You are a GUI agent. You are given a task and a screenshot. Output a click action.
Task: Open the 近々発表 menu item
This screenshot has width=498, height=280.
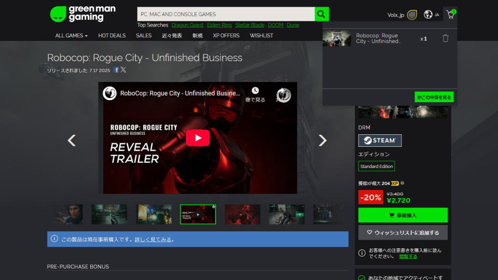coord(172,36)
